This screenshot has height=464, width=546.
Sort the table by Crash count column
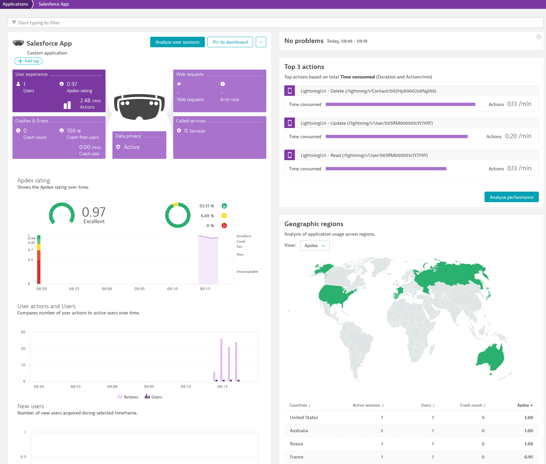[473, 405]
